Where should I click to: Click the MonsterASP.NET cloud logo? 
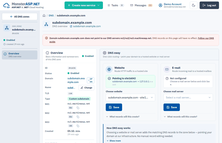[6, 6]
